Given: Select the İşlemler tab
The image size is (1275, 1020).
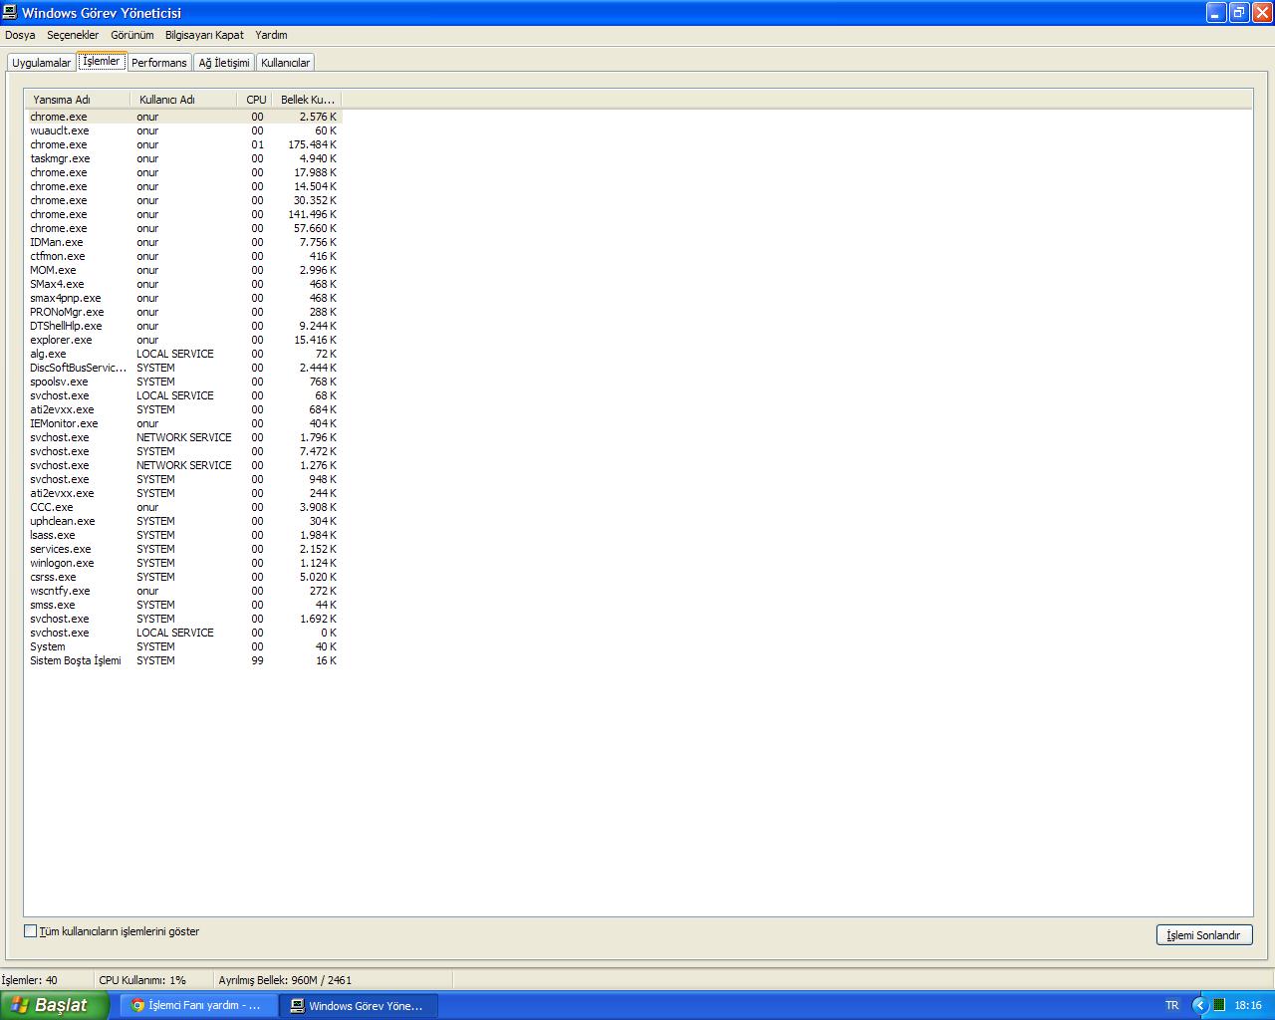Looking at the screenshot, I should coord(102,61).
